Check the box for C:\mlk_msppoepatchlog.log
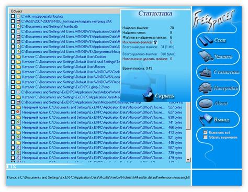The width and height of the screenshot is (248, 192). tap(13, 16)
